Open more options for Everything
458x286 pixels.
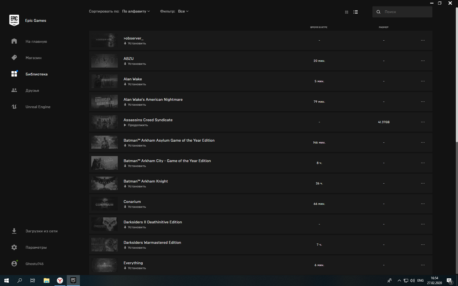[423, 265]
